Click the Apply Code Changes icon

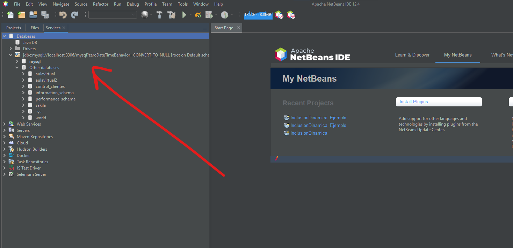click(198, 15)
